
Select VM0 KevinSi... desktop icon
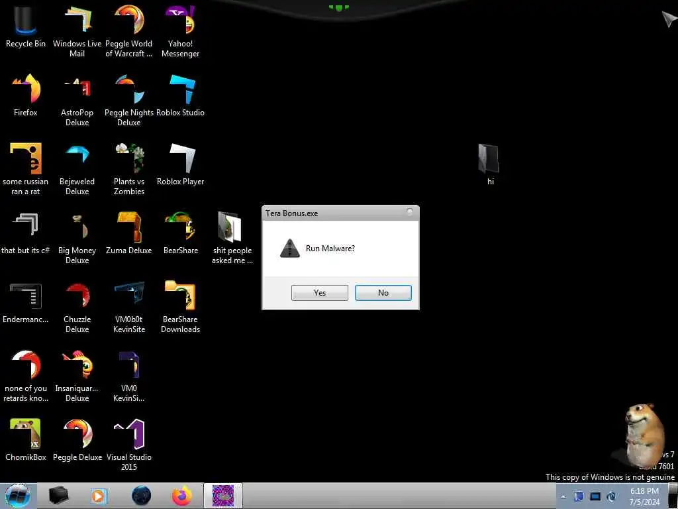129,376
